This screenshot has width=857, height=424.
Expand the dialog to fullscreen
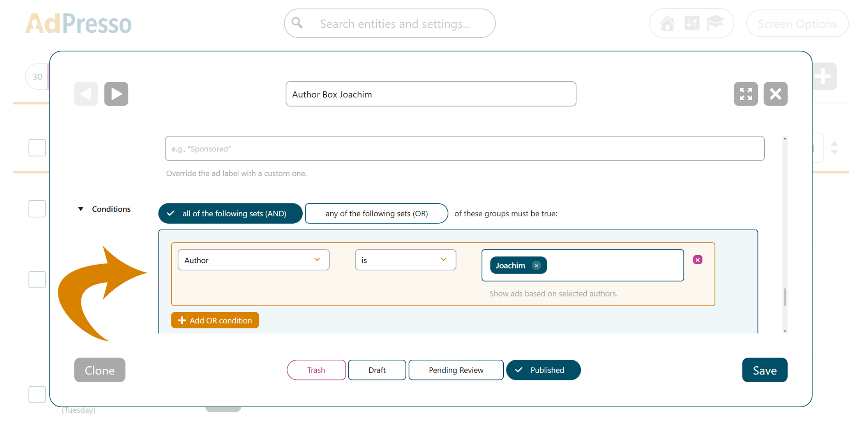tap(745, 94)
